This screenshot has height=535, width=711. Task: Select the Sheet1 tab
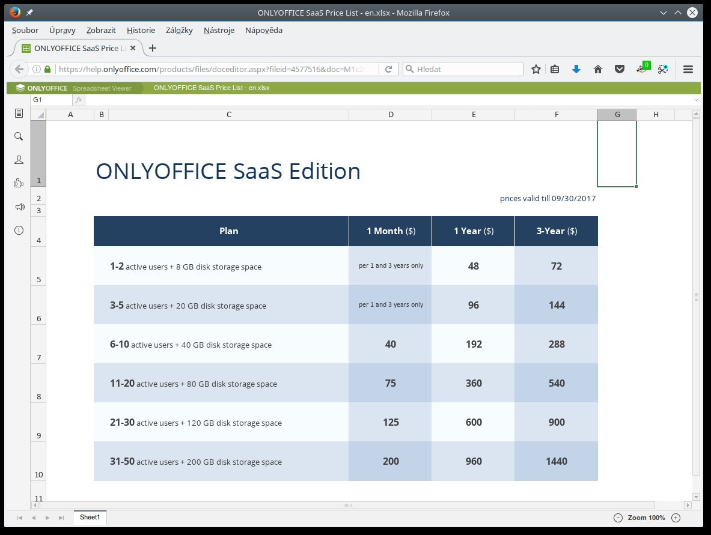click(x=90, y=518)
